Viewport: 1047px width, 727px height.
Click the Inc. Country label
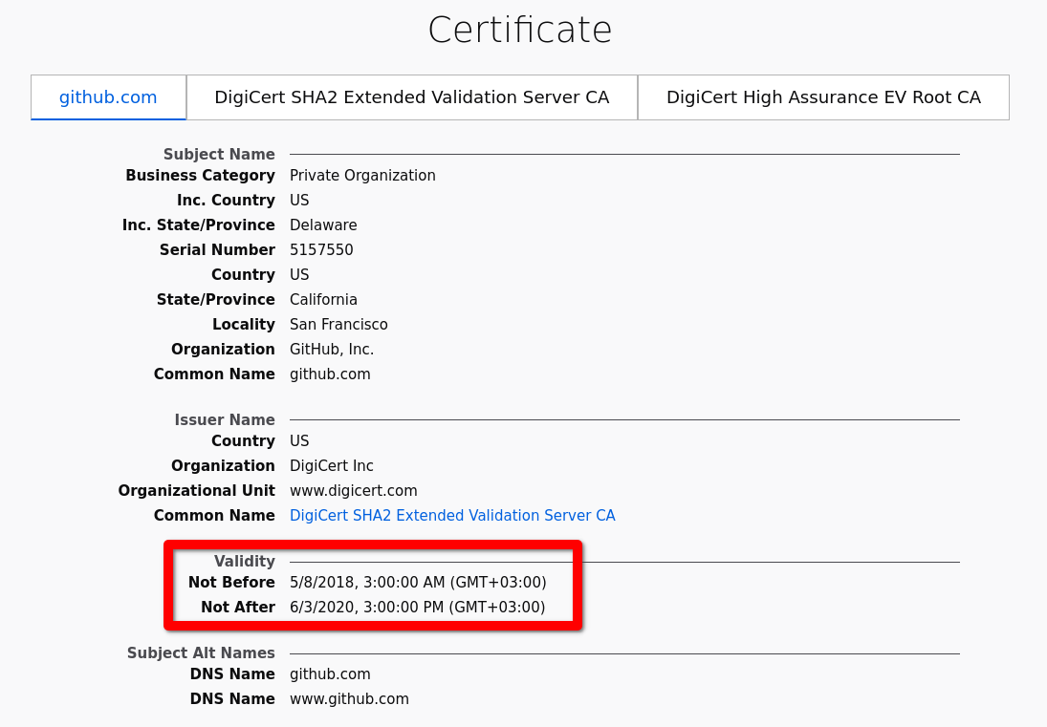[x=226, y=200]
